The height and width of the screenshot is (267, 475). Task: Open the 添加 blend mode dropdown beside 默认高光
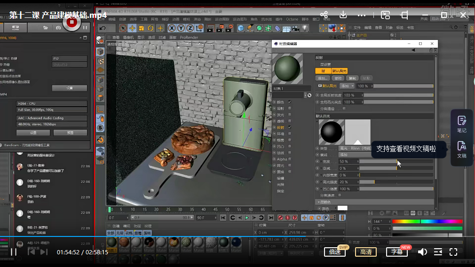347,86
